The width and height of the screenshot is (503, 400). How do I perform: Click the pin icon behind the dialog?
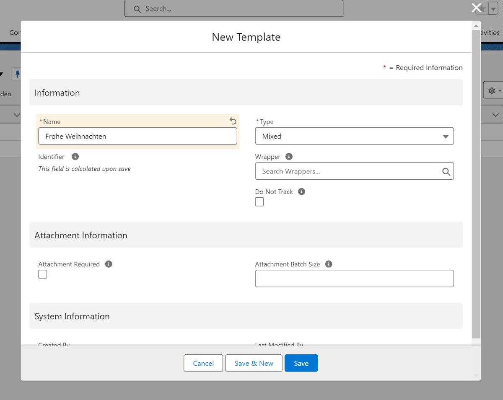[x=17, y=74]
